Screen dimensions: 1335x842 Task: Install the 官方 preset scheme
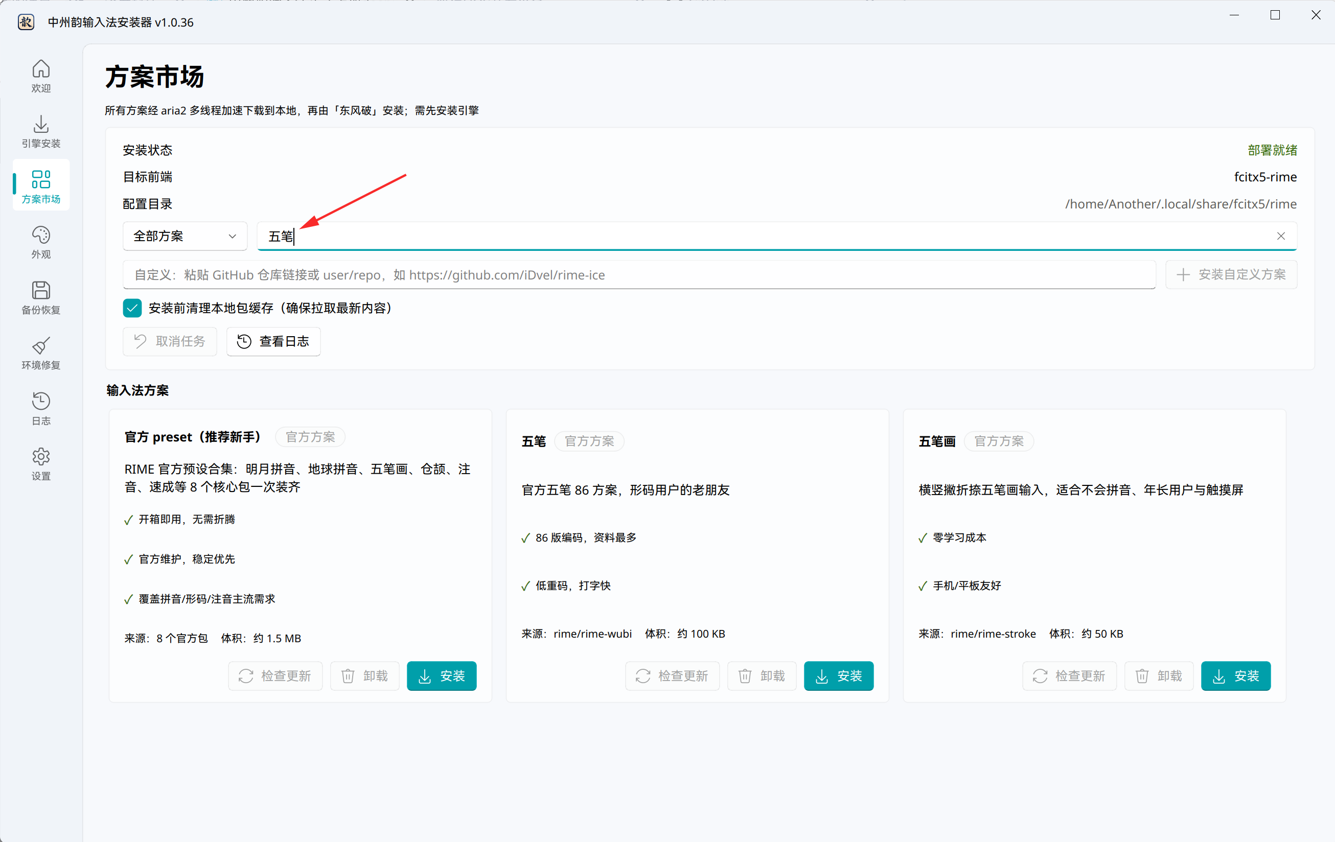[442, 676]
